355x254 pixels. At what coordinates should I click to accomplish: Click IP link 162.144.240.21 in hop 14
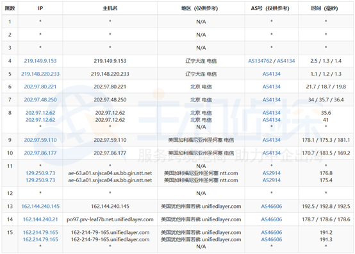point(40,219)
